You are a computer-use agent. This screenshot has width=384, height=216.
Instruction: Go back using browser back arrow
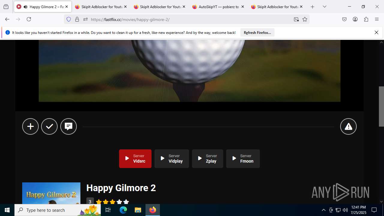(x=7, y=19)
